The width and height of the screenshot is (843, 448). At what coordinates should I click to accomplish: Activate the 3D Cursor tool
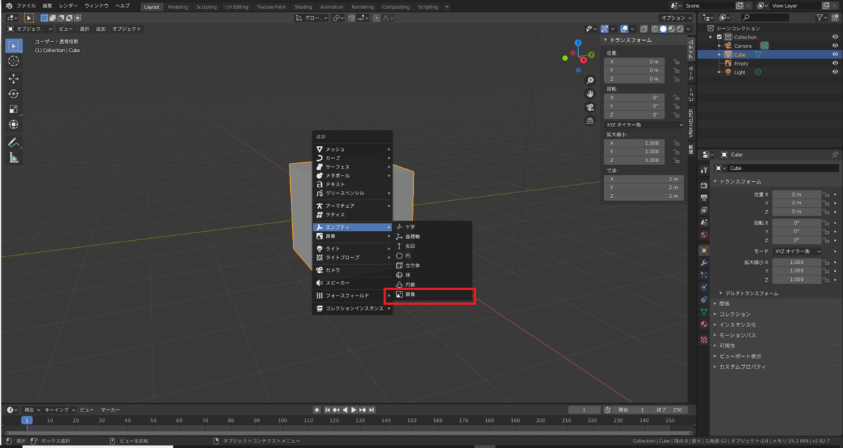(13, 61)
